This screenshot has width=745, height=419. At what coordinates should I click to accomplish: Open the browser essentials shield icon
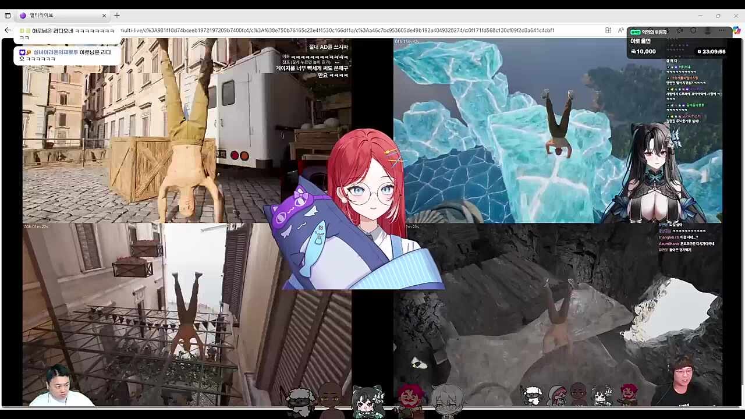(693, 30)
